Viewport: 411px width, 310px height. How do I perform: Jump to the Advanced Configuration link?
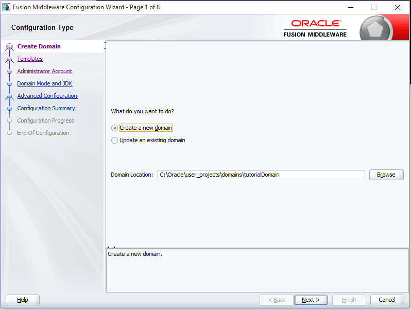pyautogui.click(x=47, y=96)
